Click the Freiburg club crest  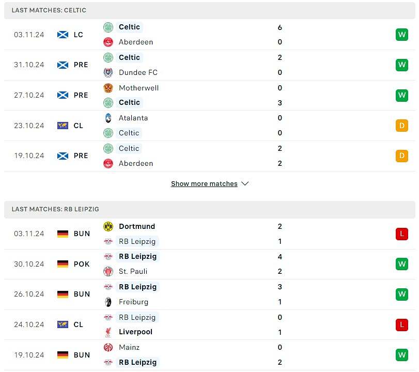[108, 302]
